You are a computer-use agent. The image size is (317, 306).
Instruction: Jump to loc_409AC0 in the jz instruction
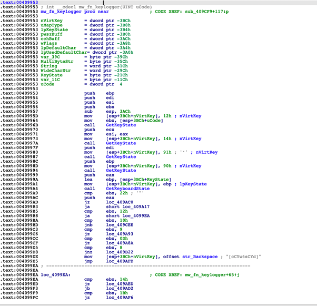(x=120, y=202)
